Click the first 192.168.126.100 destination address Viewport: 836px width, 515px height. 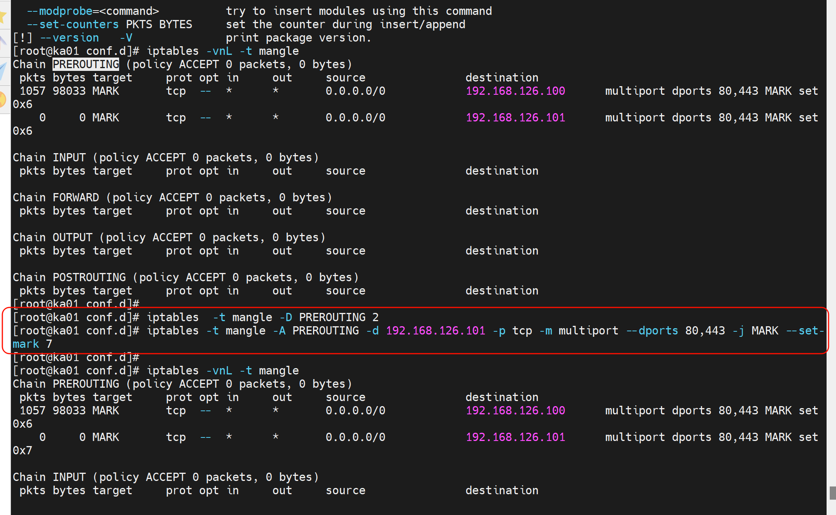click(515, 91)
